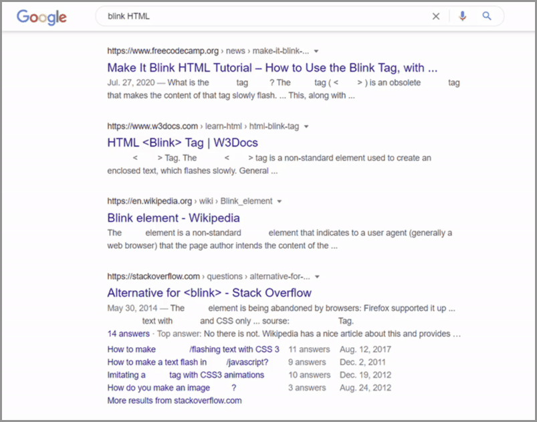Open 'Make It Blink HTML Tutorial' result
The image size is (537, 422).
click(272, 68)
